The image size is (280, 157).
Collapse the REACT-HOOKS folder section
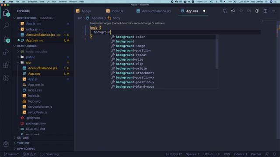coord(14,46)
